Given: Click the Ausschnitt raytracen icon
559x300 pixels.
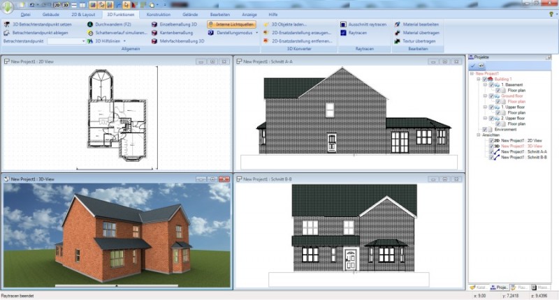Looking at the screenshot, I should click(343, 24).
